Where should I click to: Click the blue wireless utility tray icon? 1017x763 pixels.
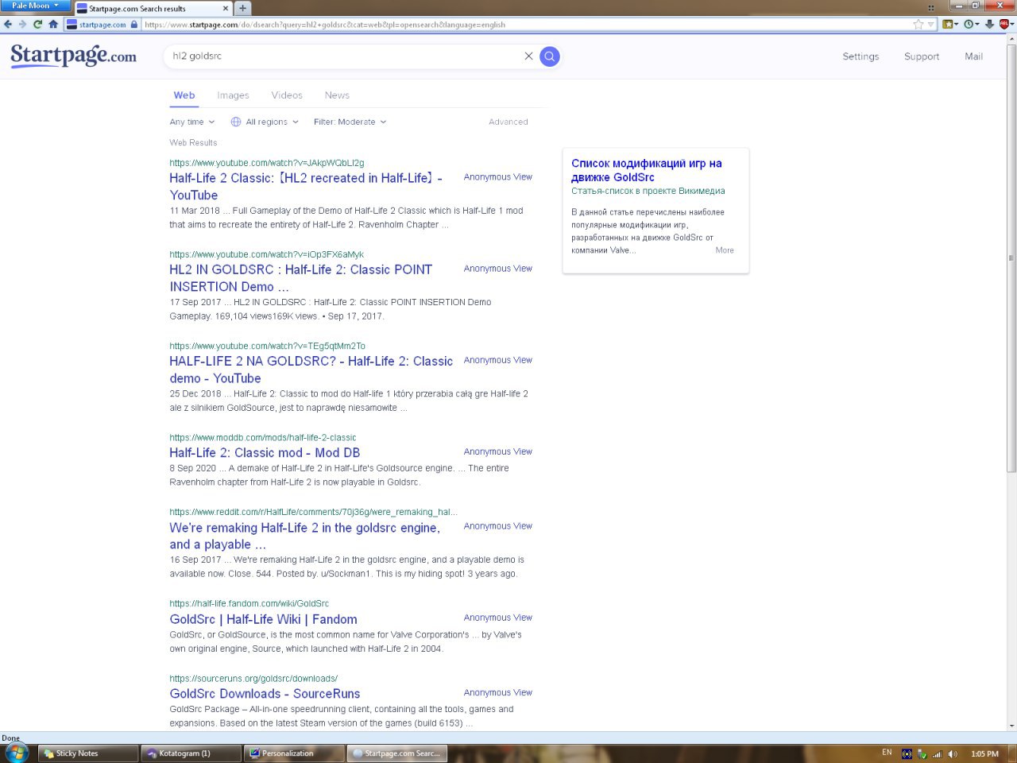pyautogui.click(x=907, y=753)
